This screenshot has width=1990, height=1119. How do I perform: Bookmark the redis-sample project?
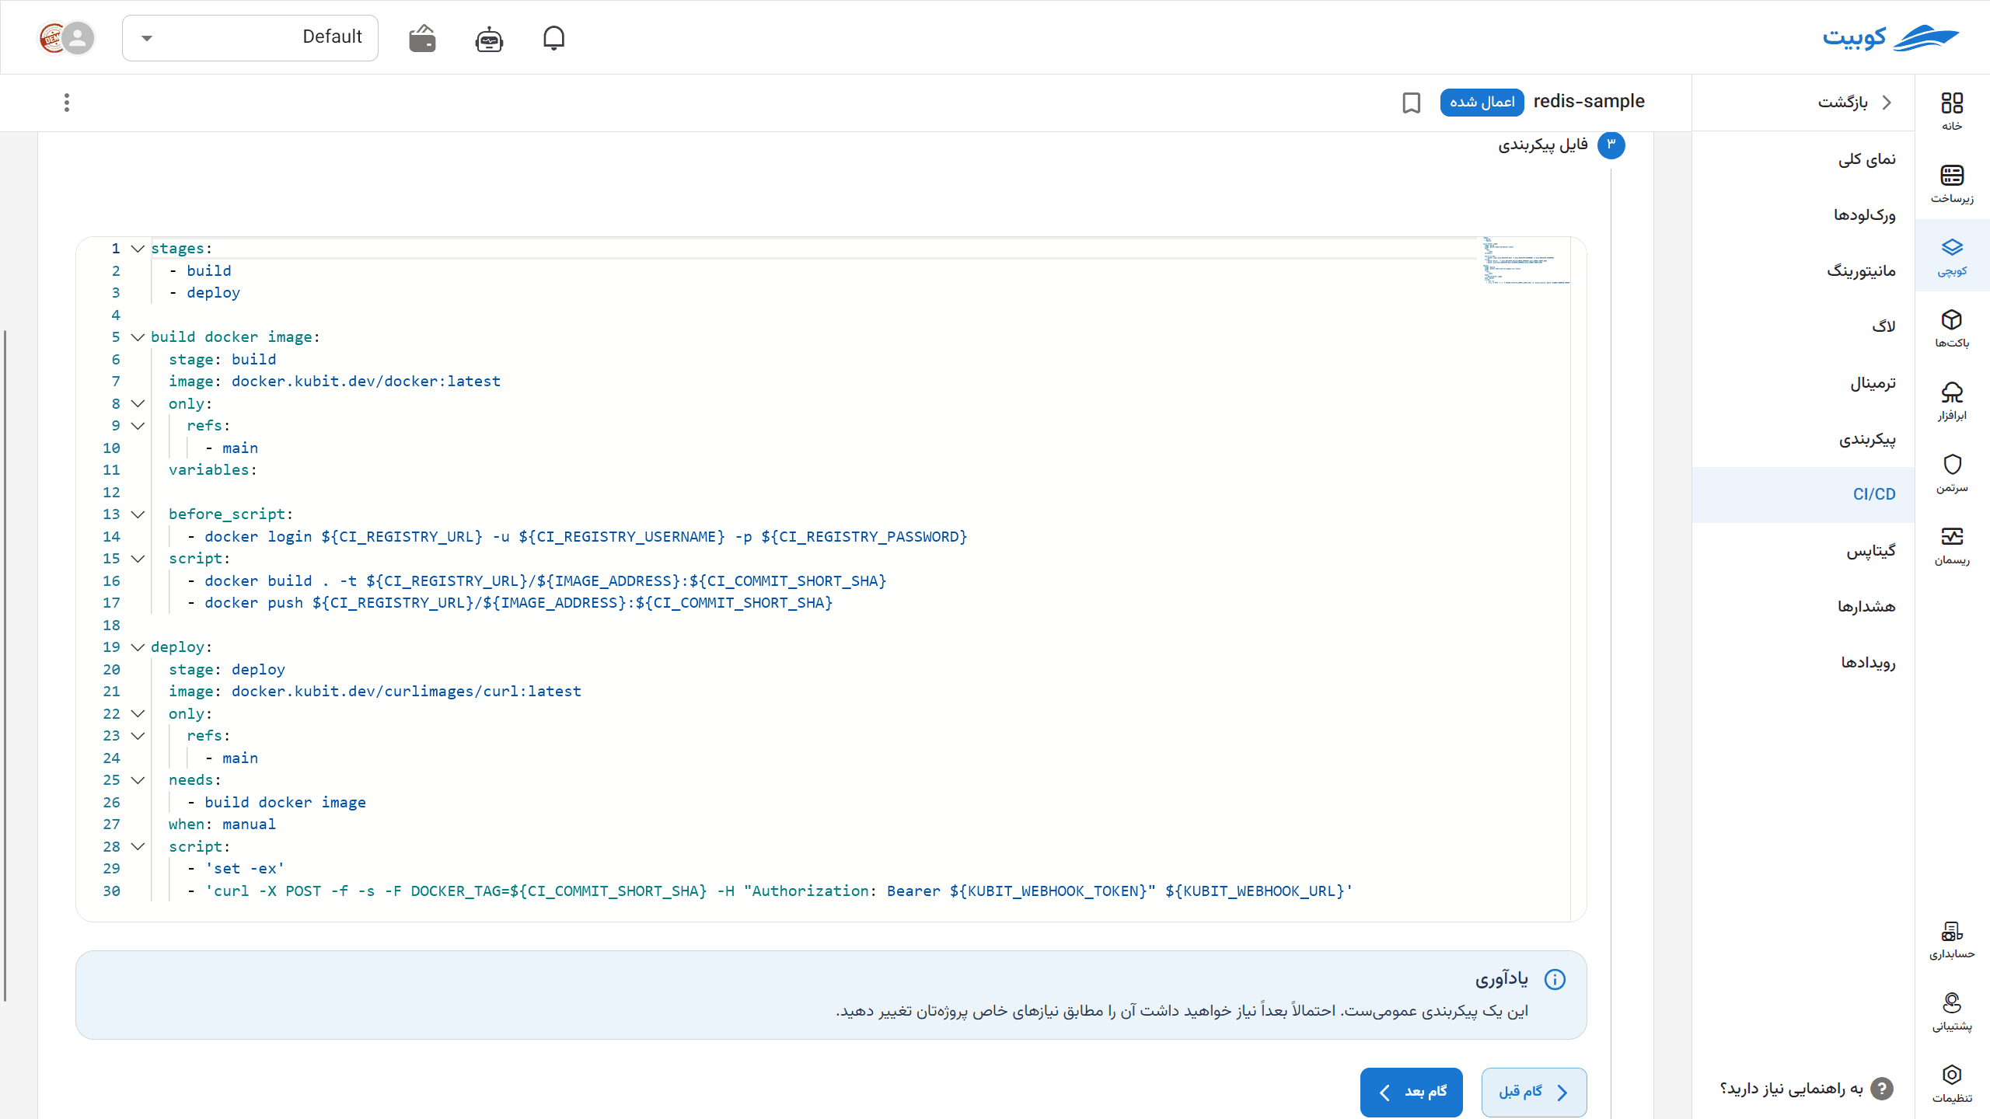(x=1411, y=103)
